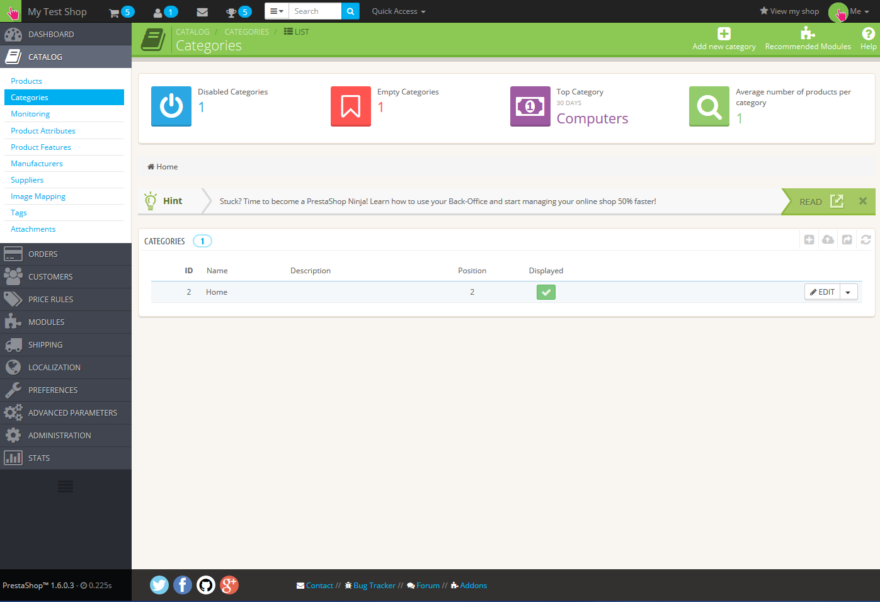Click the average products magnifier icon
Viewport: 880px width, 602px height.
click(709, 106)
